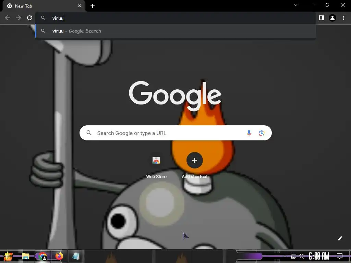The height and width of the screenshot is (263, 351).
Task: Open the 6:00 AM clock
Action: 319,256
